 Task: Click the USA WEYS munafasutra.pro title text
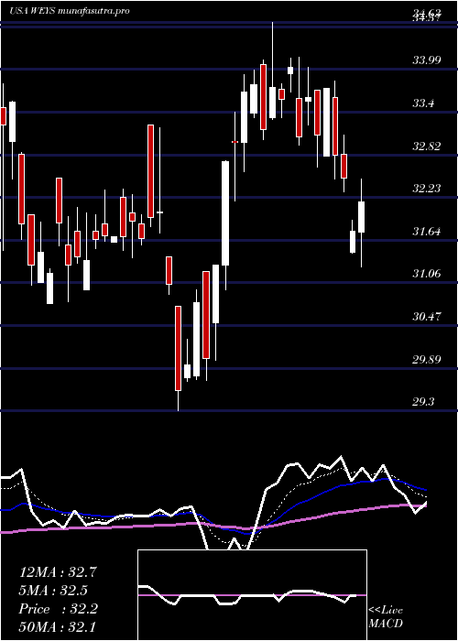tap(70, 11)
